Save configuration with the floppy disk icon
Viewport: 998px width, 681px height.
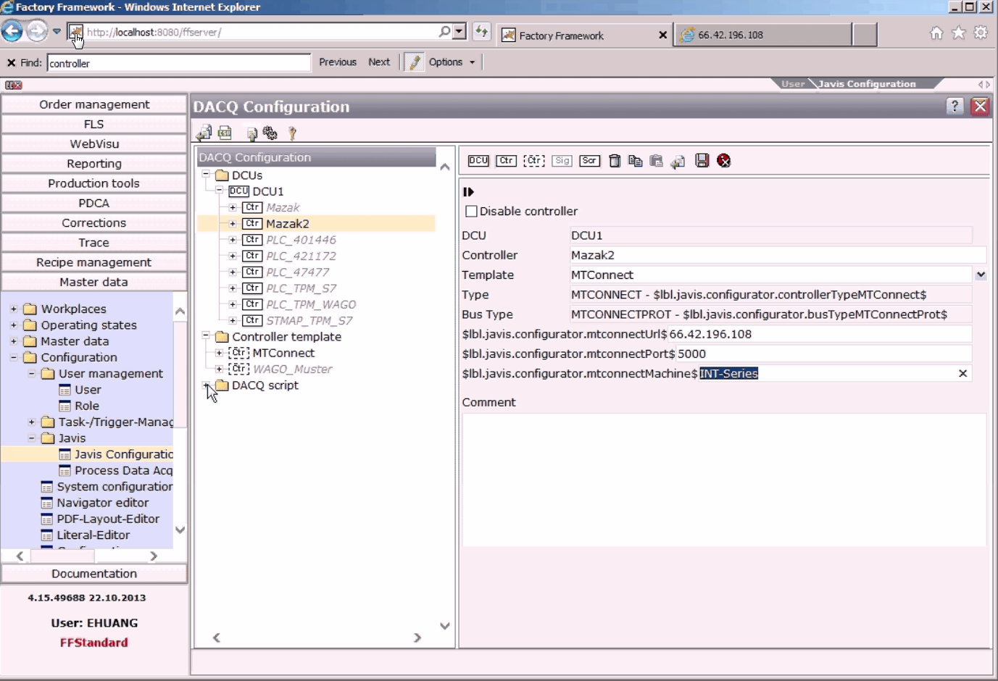coord(702,161)
